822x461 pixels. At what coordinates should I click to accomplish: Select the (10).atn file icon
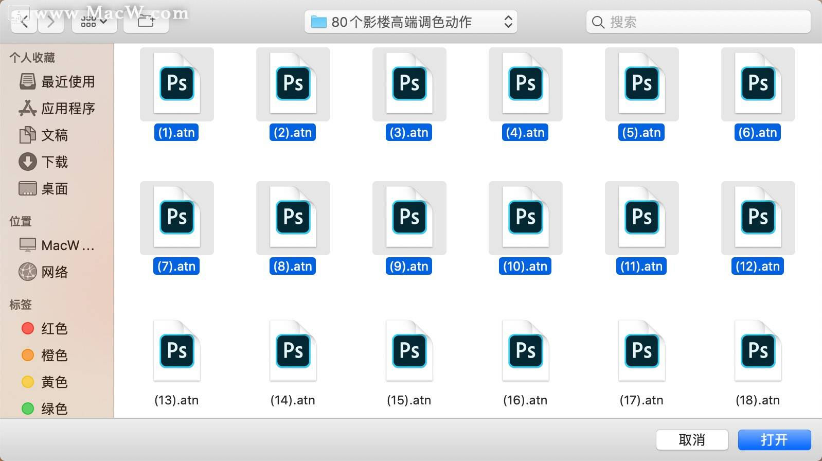pyautogui.click(x=526, y=218)
